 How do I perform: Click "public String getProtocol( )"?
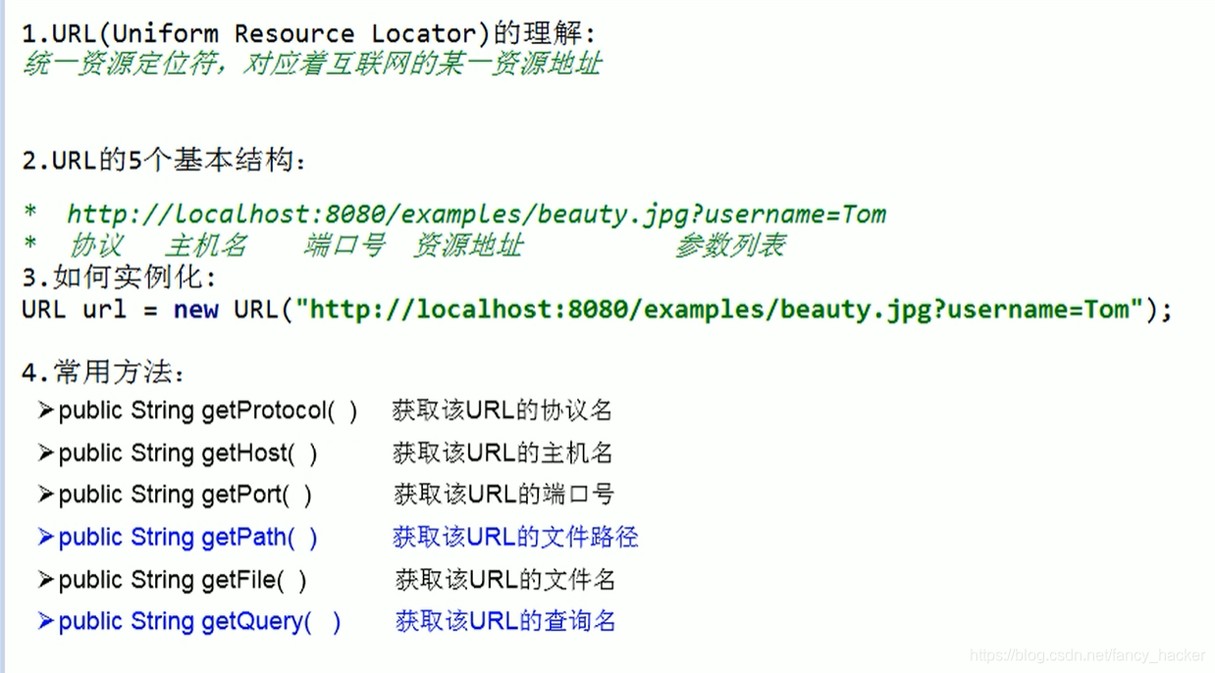point(208,411)
